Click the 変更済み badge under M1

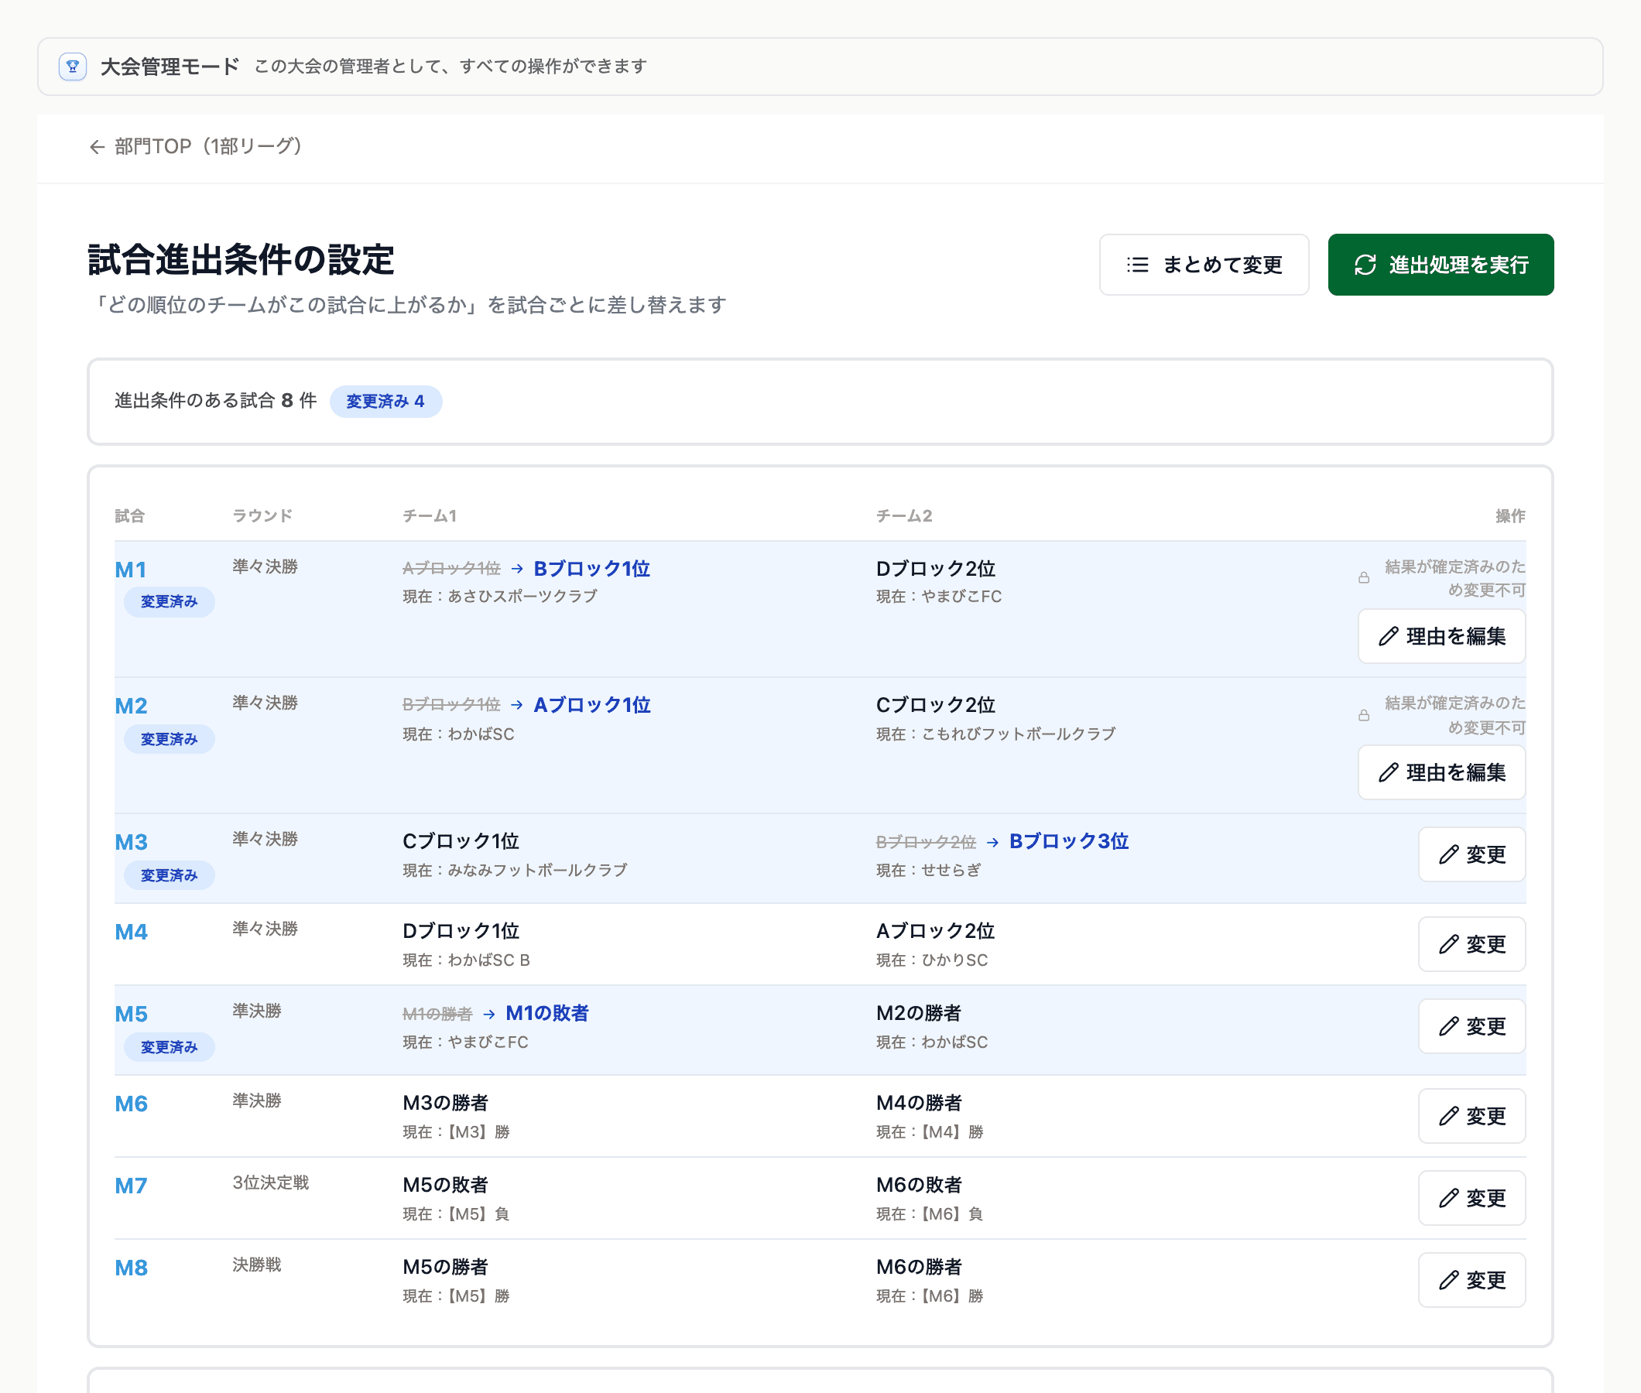[169, 602]
